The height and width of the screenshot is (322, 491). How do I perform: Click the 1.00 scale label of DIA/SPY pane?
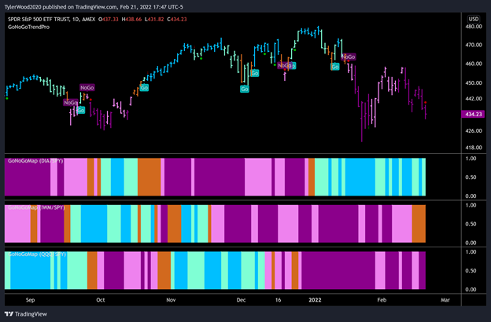coord(471,159)
